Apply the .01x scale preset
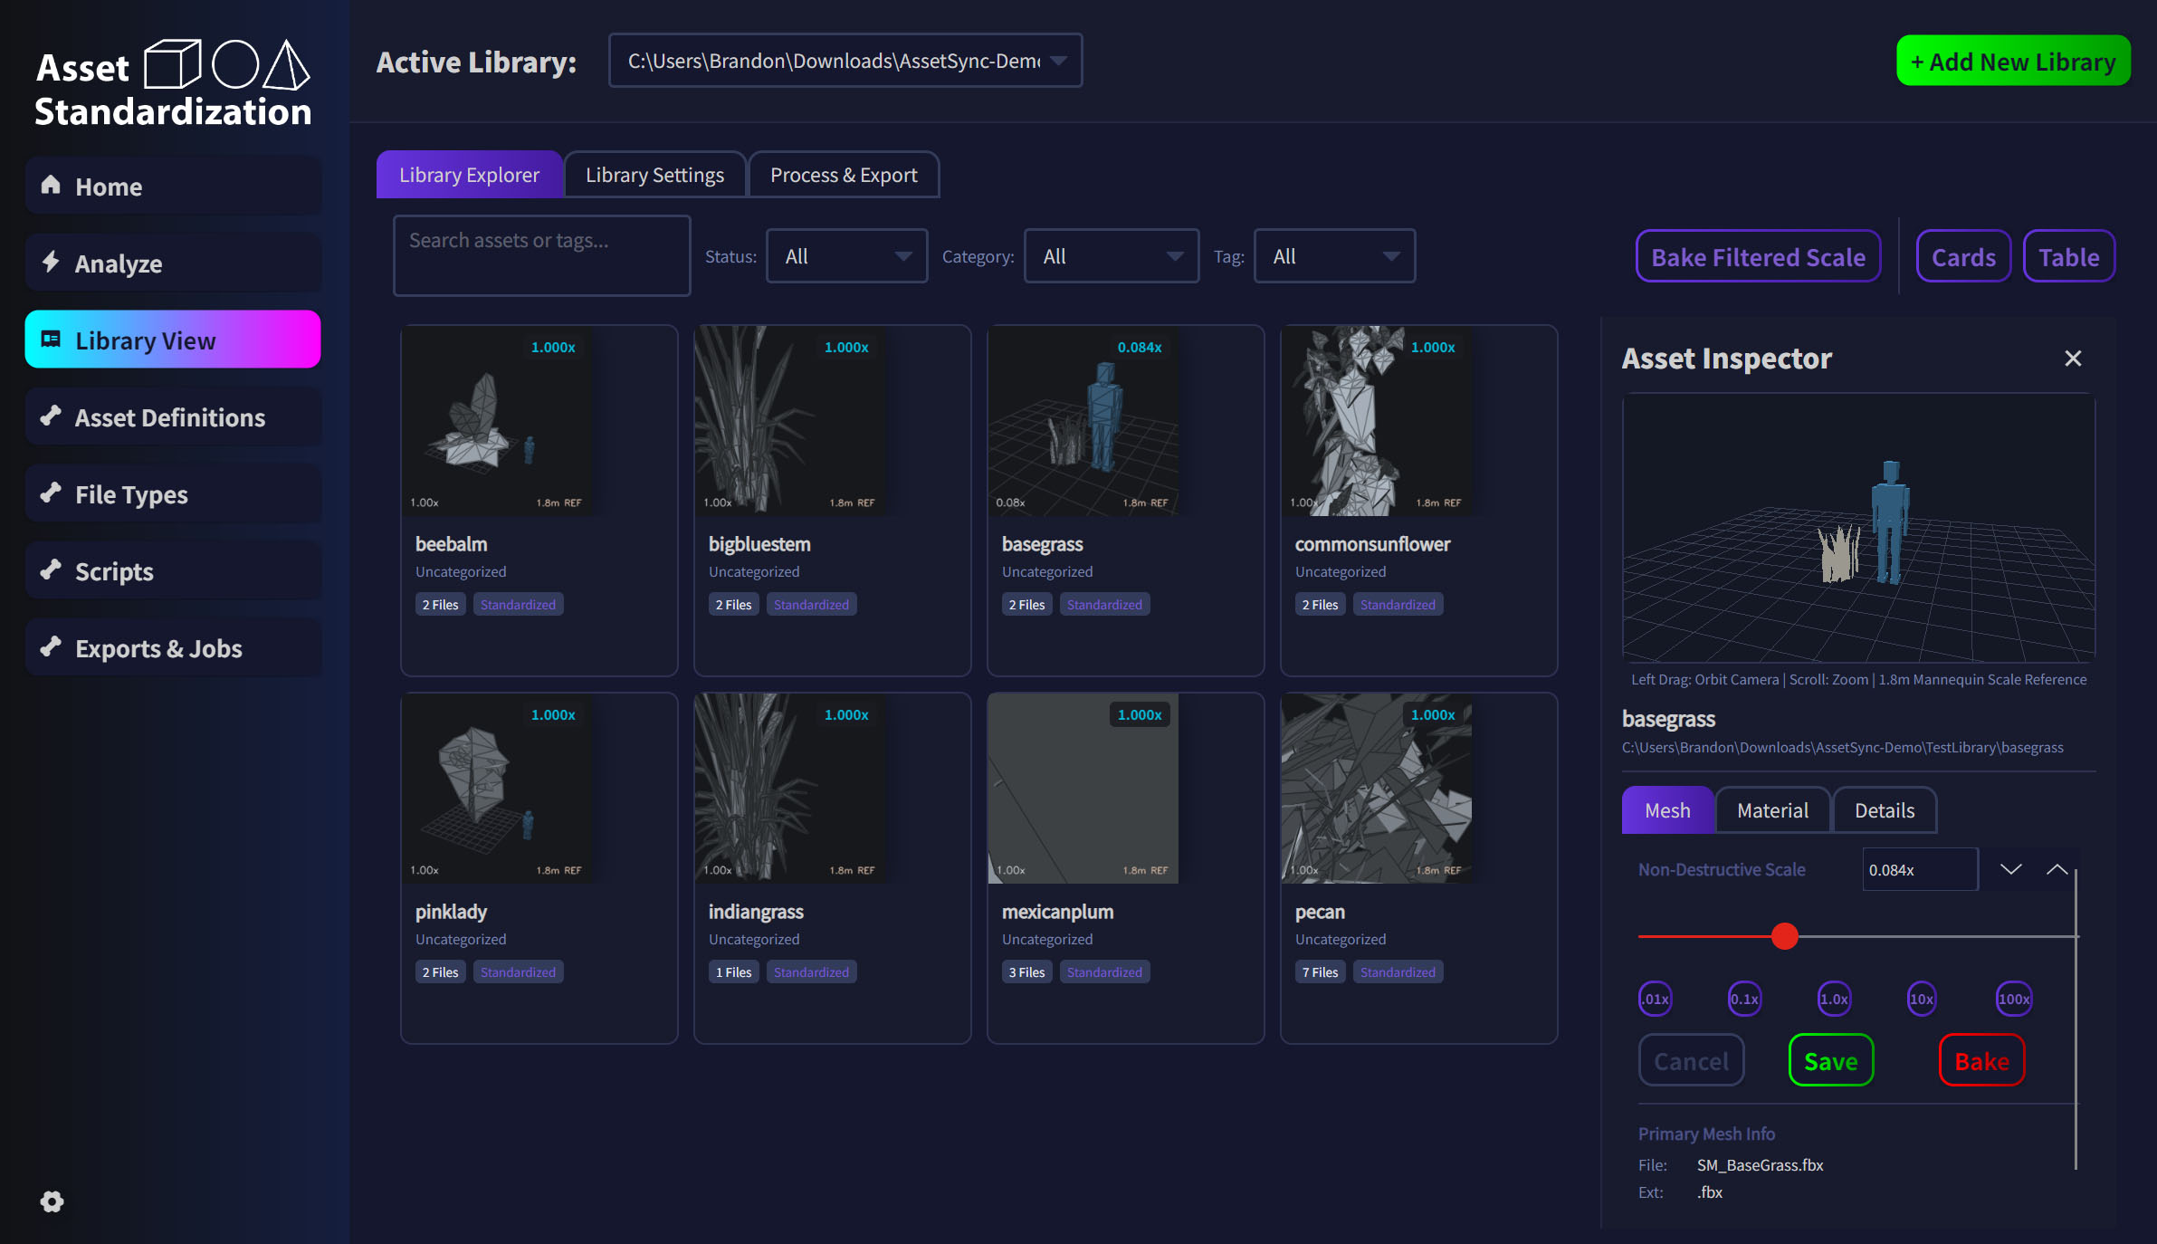 click(1656, 999)
